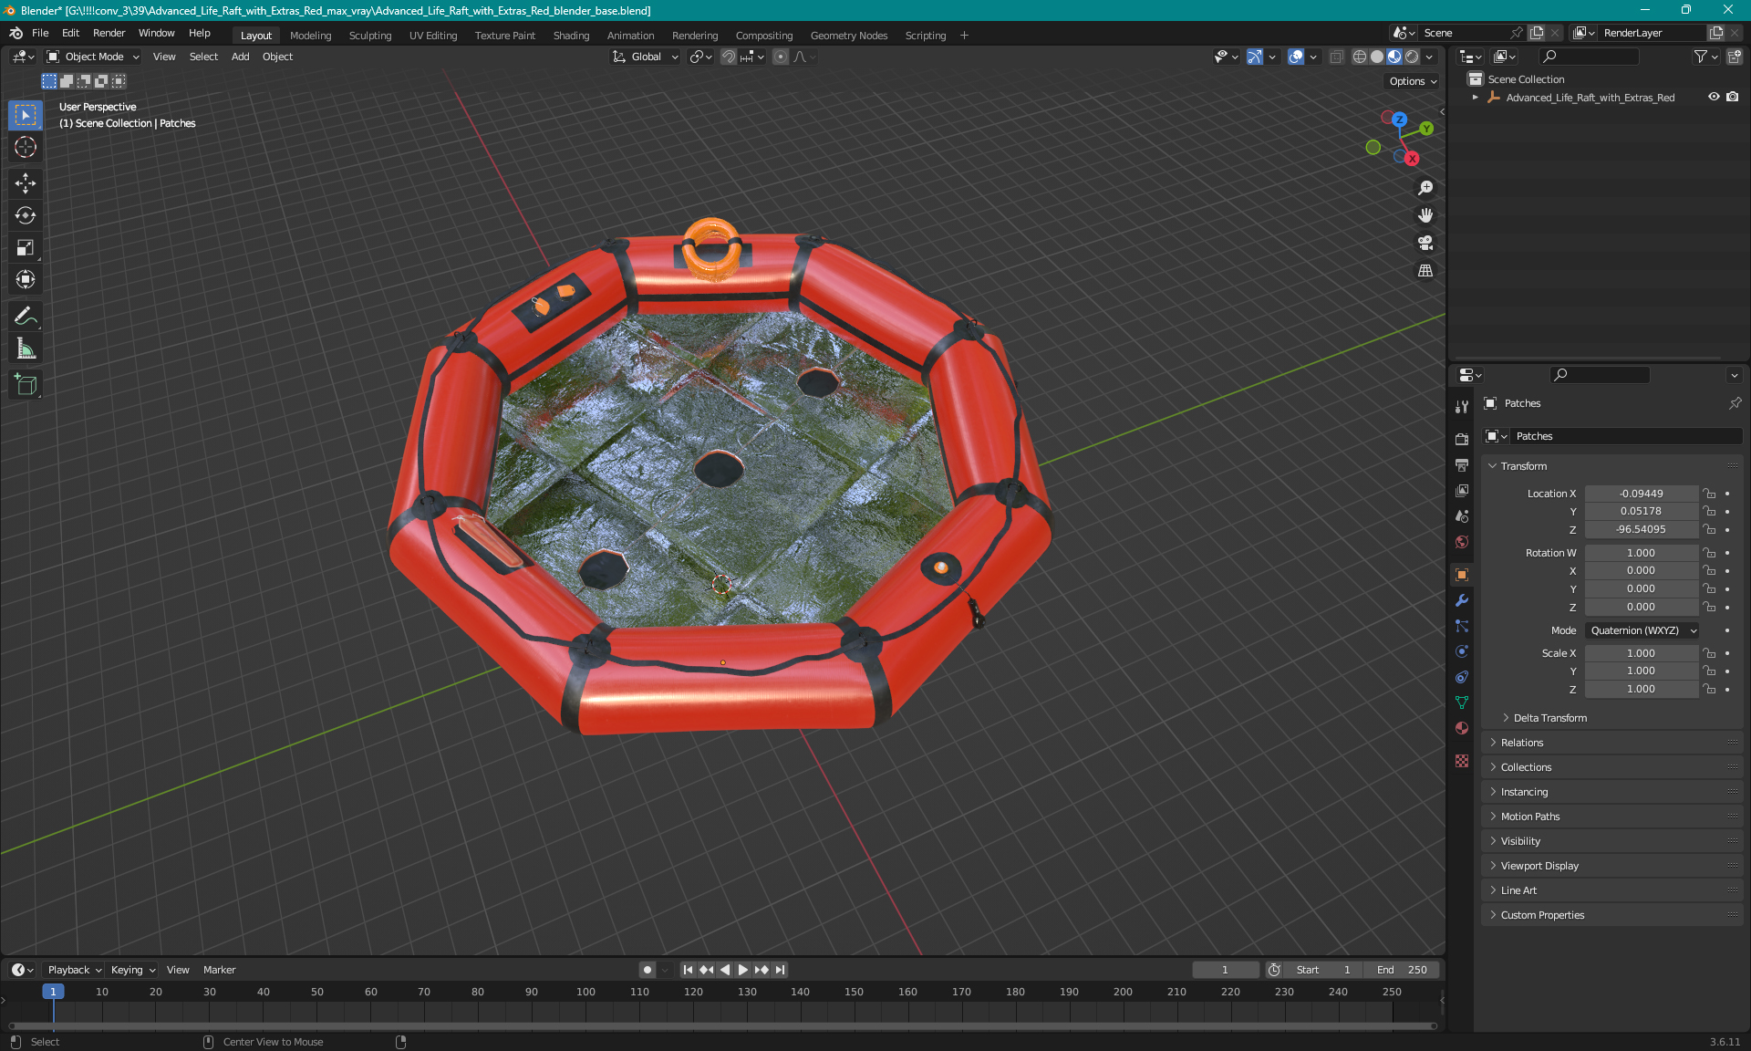Toggle viewport overlays
The image size is (1751, 1051).
(1296, 57)
